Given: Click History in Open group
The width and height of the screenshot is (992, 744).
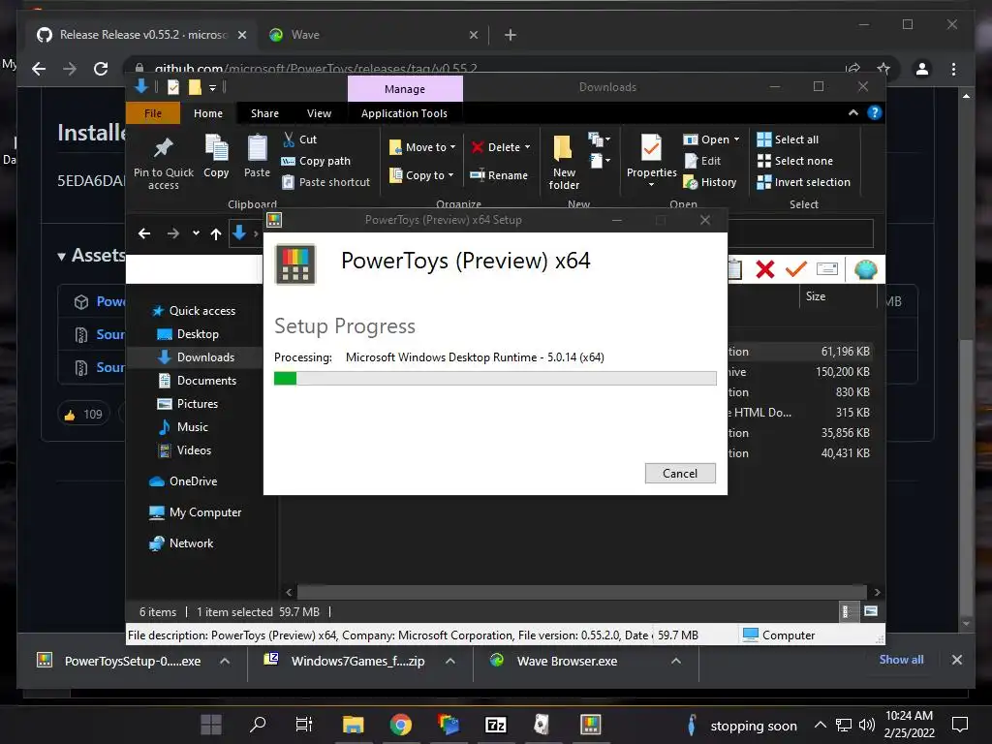Looking at the screenshot, I should 710,182.
